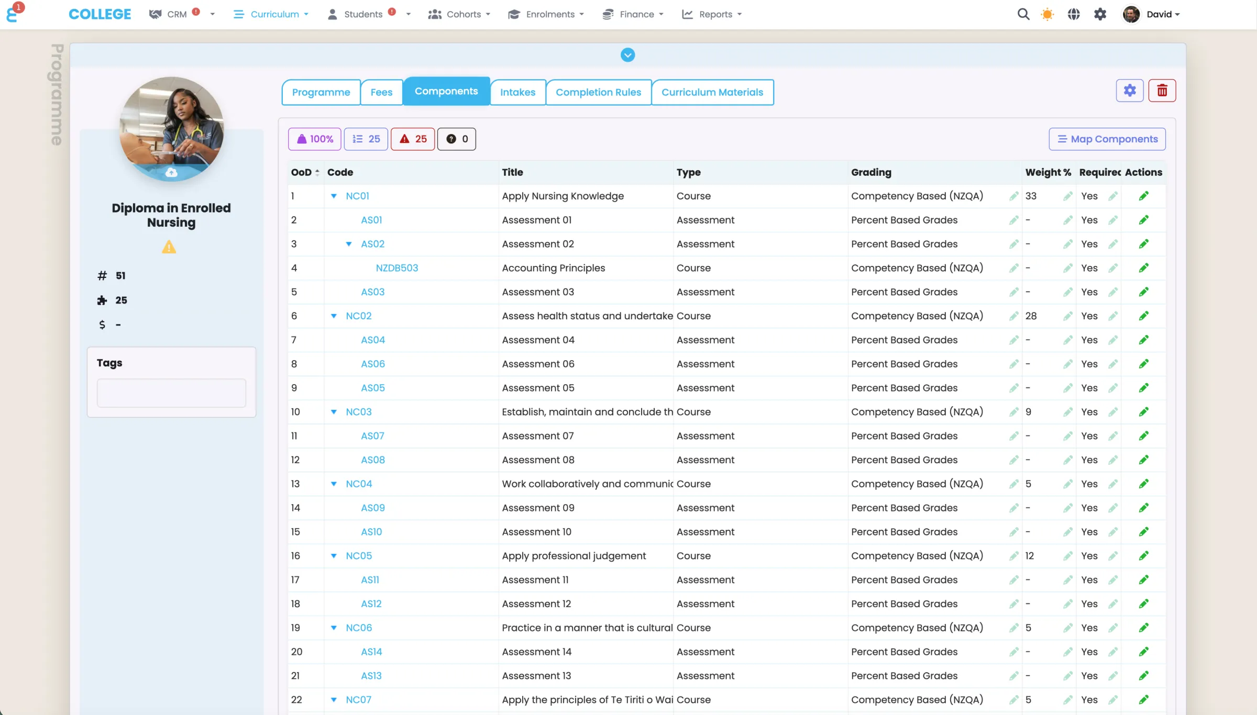The height and width of the screenshot is (715, 1257).
Task: Click the programme profile photo
Action: (x=171, y=129)
